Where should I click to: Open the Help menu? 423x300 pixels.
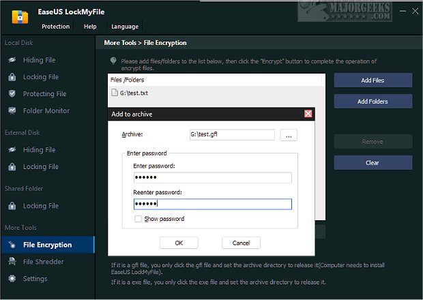pos(90,27)
